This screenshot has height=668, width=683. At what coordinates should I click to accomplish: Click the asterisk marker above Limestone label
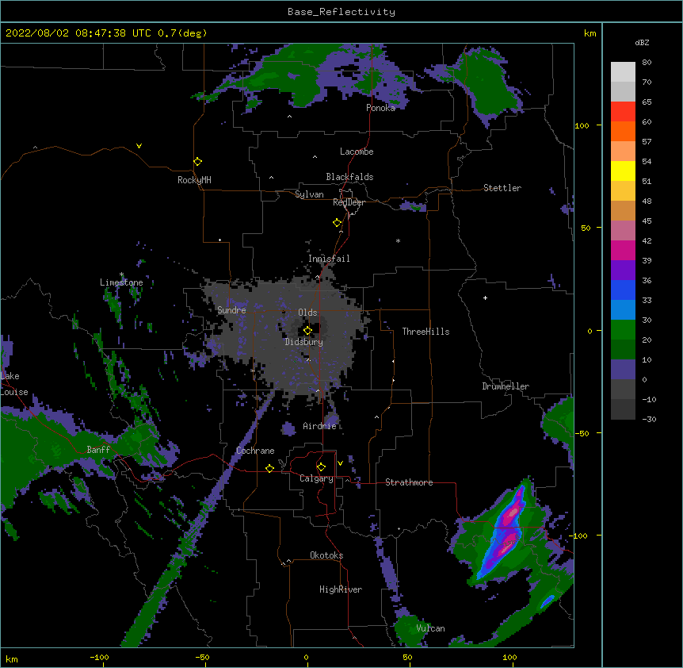(121, 274)
